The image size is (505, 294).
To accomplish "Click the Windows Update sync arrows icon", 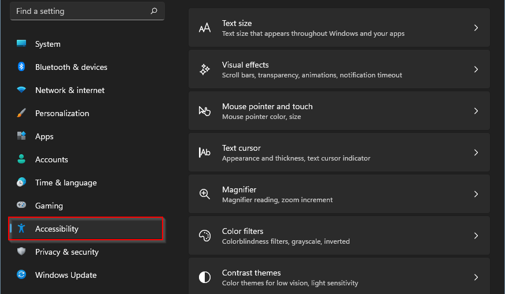I will 21,274.
